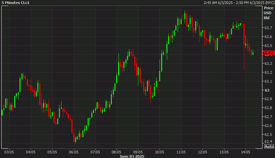275x158 pixels.
Task: Click the Auto scale button
Action: point(269,146)
